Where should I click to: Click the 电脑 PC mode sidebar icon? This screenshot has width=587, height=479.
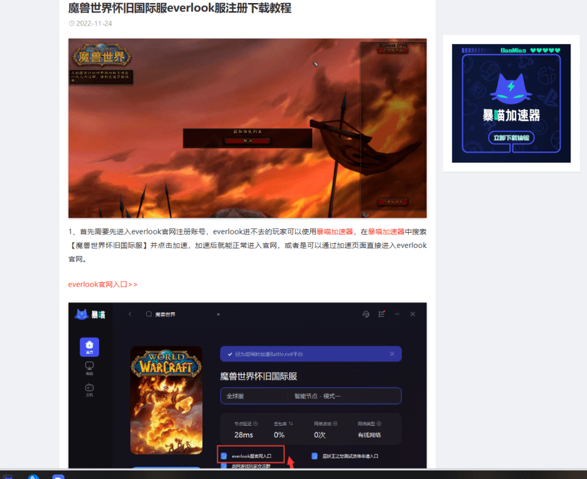pyautogui.click(x=88, y=368)
